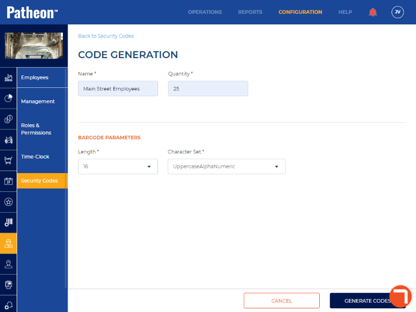416x312 pixels.
Task: Click the Code Generation title
Action: (128, 55)
